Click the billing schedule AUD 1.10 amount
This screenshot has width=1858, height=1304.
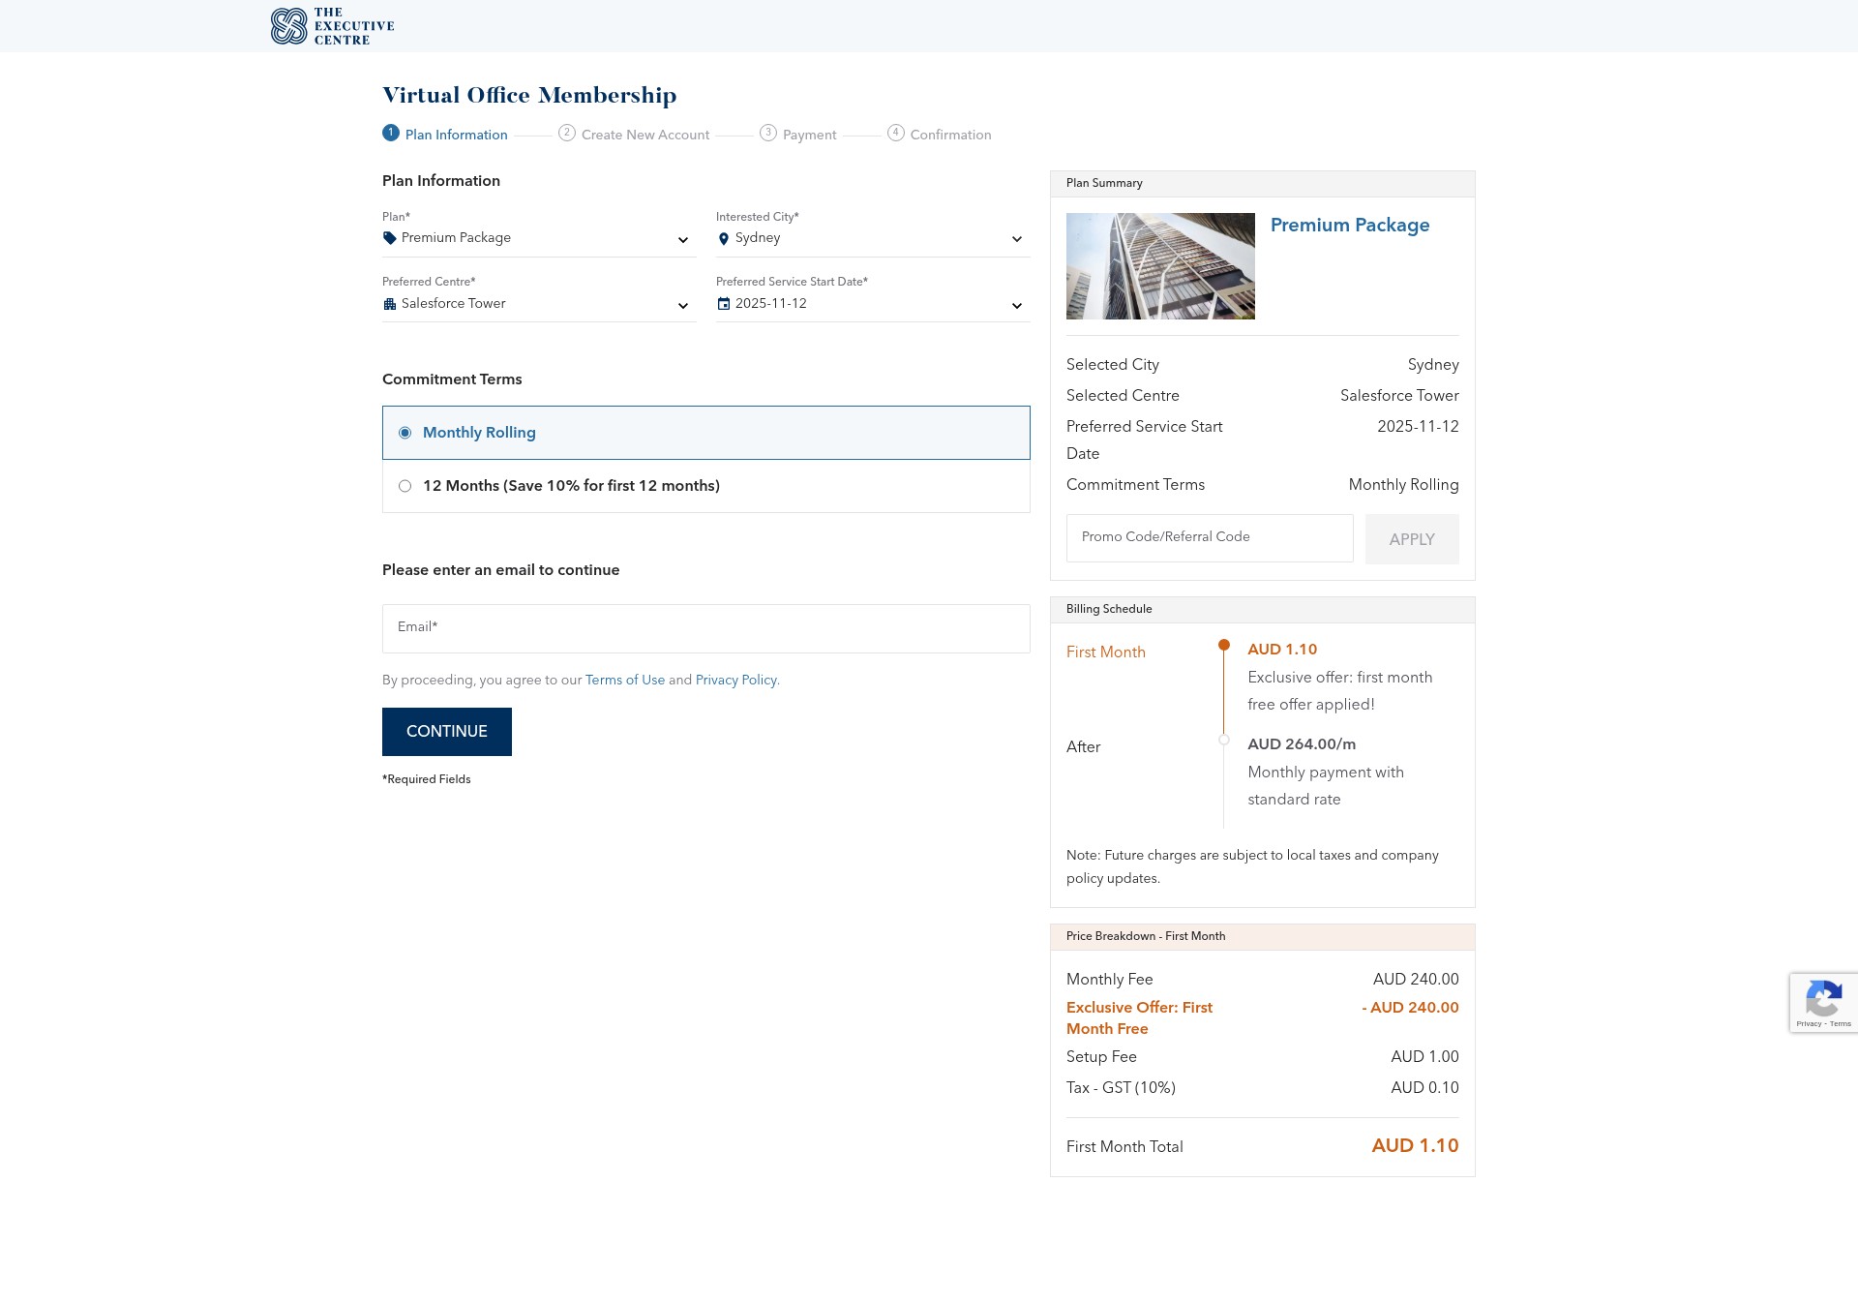coord(1282,650)
